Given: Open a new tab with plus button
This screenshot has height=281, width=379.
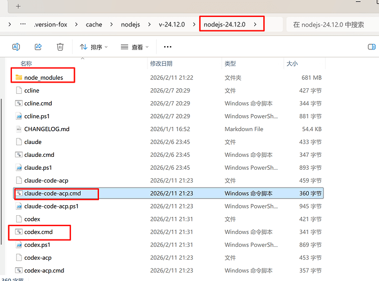Looking at the screenshot, I should tap(18, 6).
